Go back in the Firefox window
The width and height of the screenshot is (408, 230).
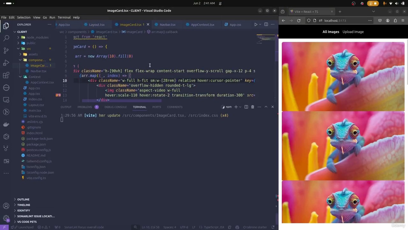283,20
